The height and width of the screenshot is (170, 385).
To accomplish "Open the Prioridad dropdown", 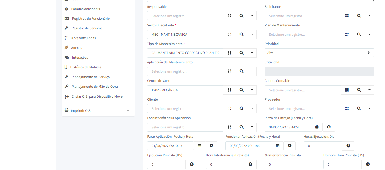I will [319, 53].
